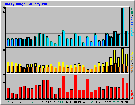
Task: Click the red KBytes bar for day 10
Action: (44, 89)
